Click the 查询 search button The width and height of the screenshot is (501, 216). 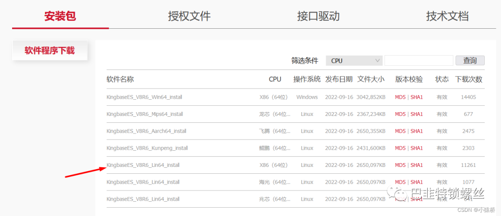click(470, 61)
